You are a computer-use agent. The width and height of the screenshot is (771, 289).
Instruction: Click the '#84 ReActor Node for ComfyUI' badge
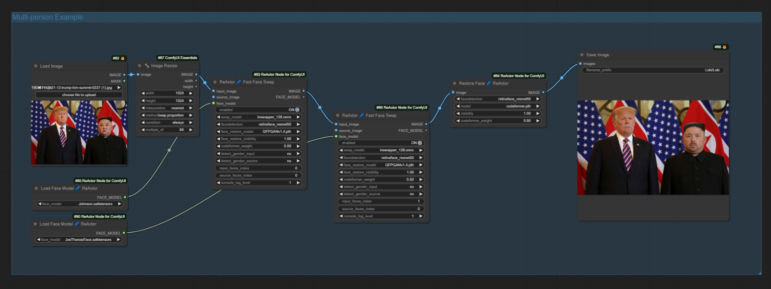(x=518, y=76)
